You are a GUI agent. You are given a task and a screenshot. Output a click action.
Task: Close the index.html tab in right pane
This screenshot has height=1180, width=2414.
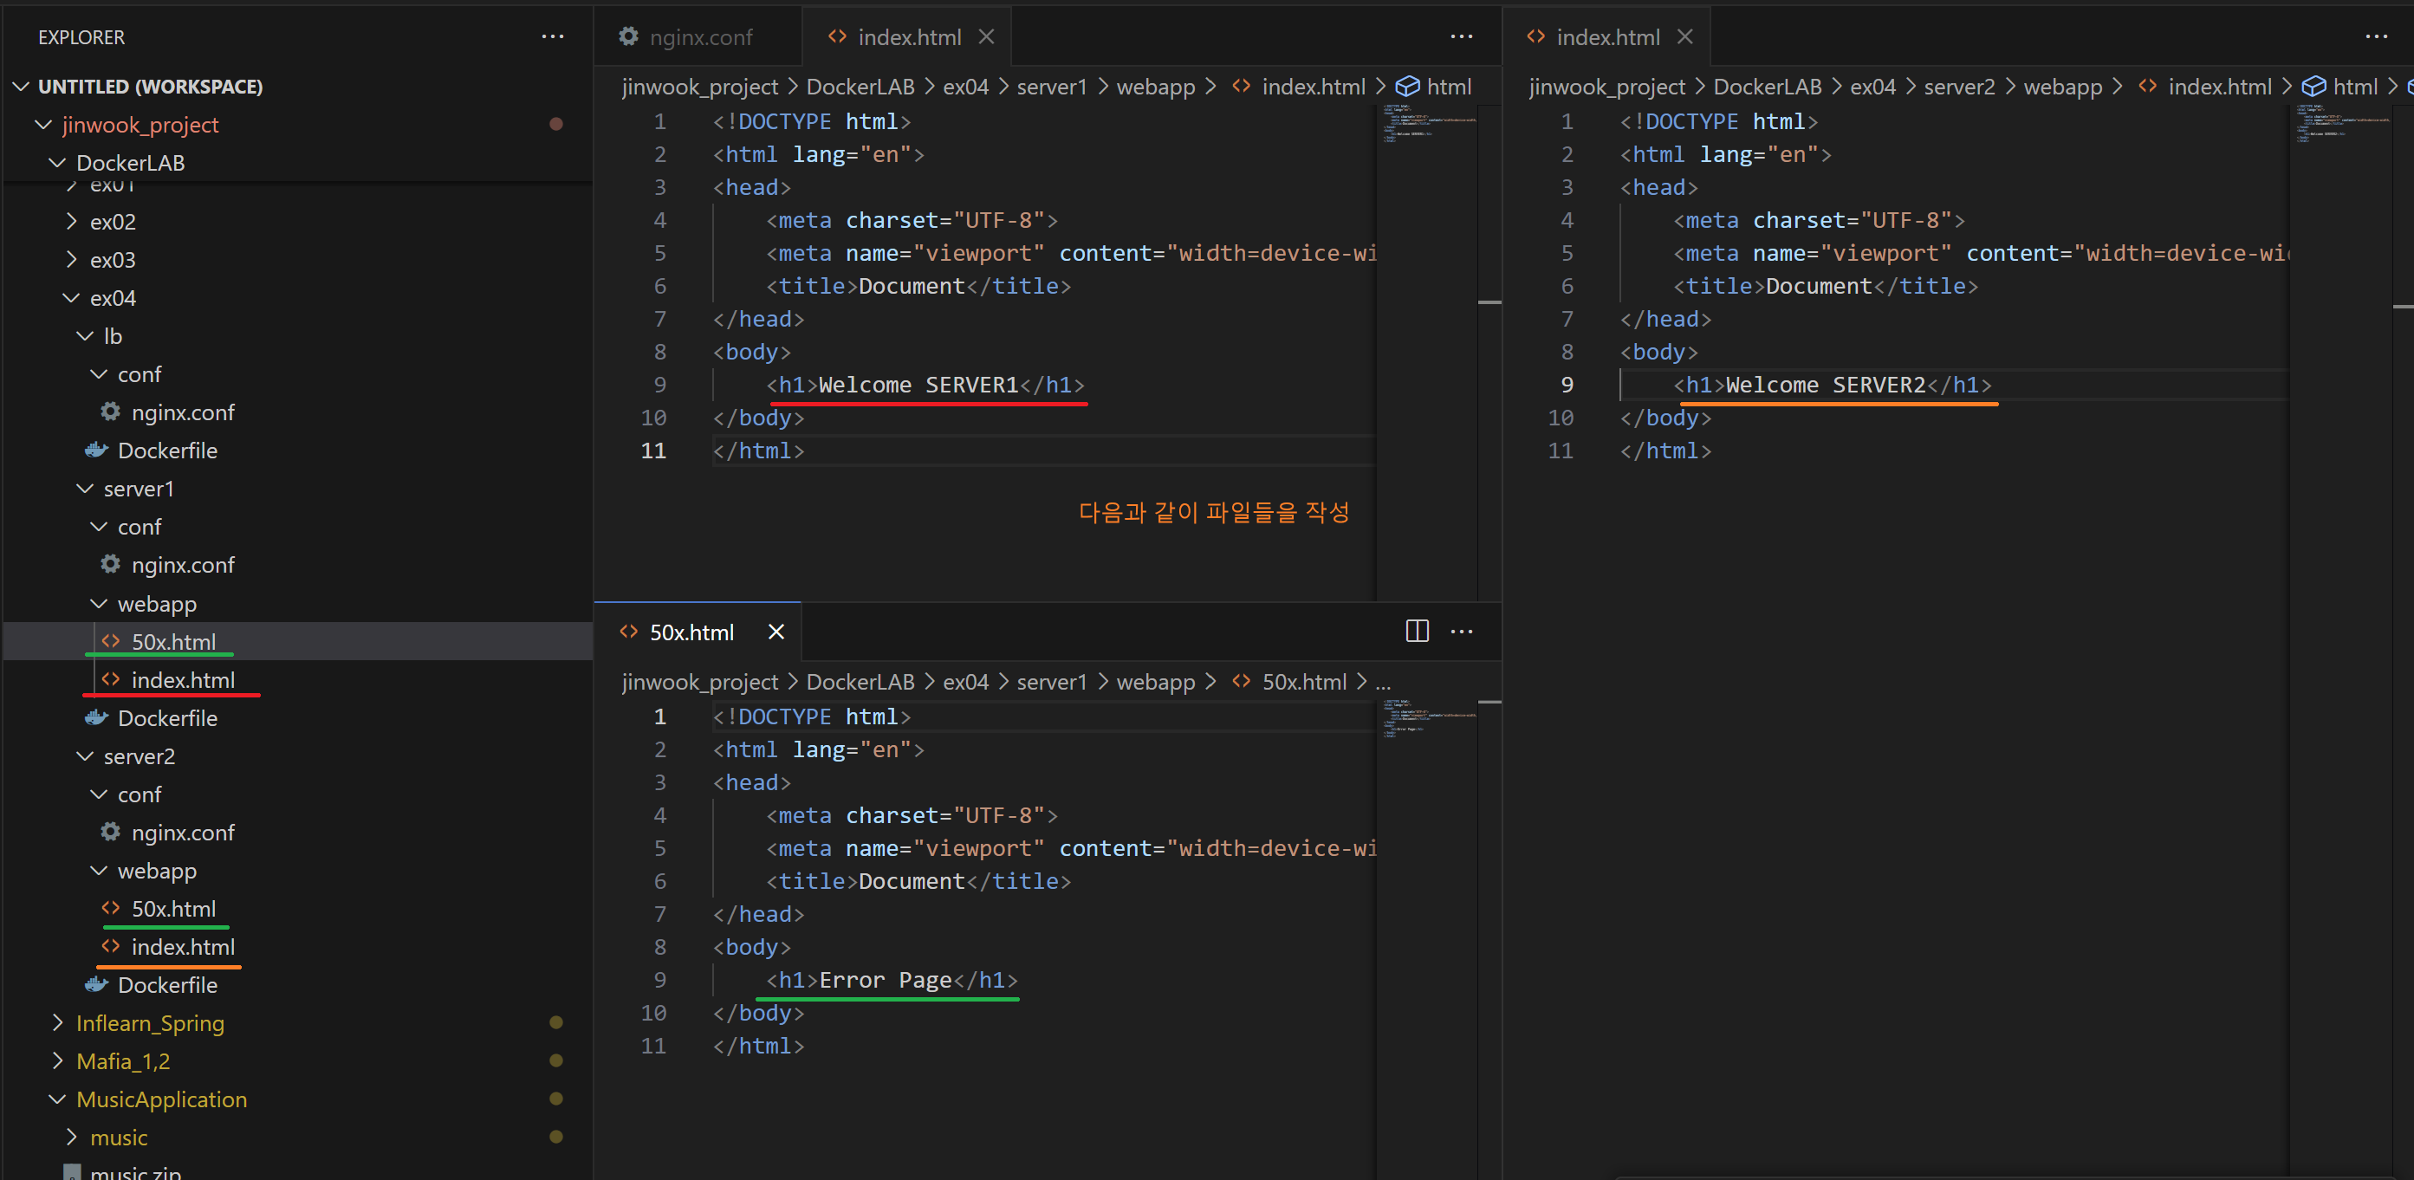(1685, 37)
